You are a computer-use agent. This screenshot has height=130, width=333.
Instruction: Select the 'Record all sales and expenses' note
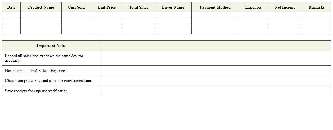tap(44, 58)
